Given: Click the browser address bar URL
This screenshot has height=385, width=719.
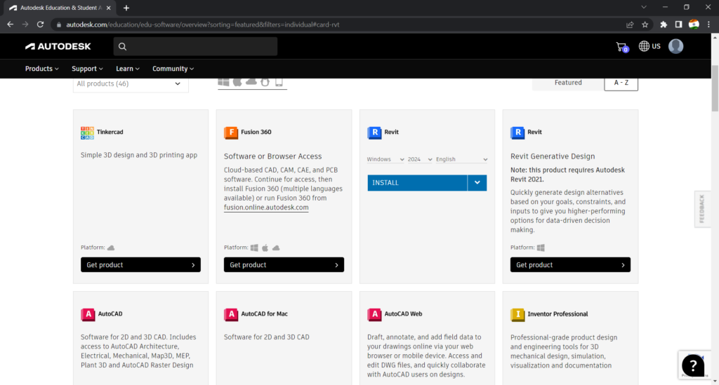Looking at the screenshot, I should (203, 25).
